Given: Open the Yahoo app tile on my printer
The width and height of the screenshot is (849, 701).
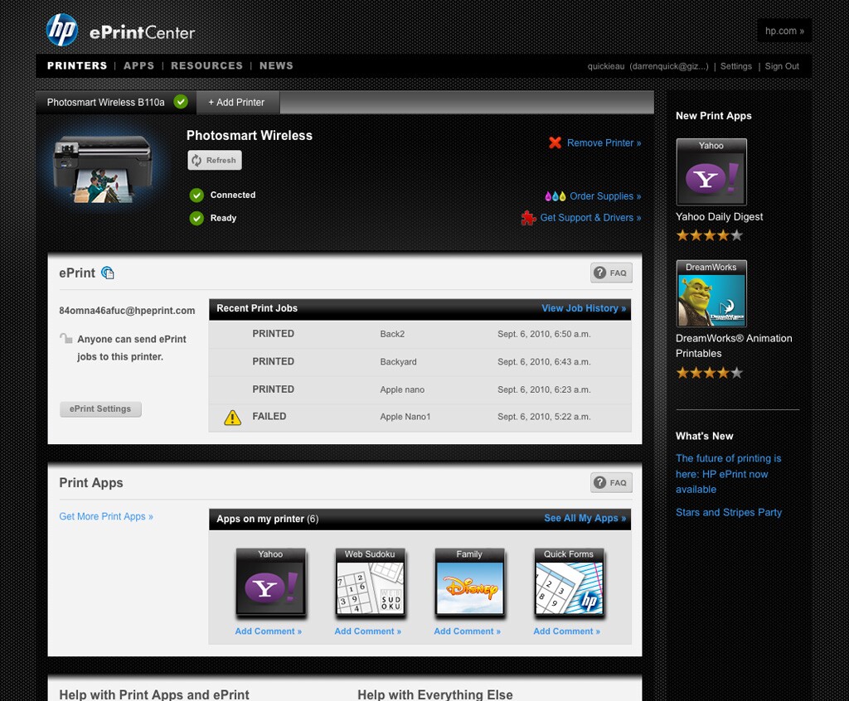Looking at the screenshot, I should click(x=270, y=583).
